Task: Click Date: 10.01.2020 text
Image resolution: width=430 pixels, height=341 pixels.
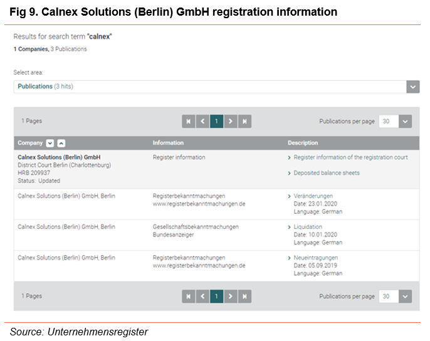Action: (x=315, y=234)
